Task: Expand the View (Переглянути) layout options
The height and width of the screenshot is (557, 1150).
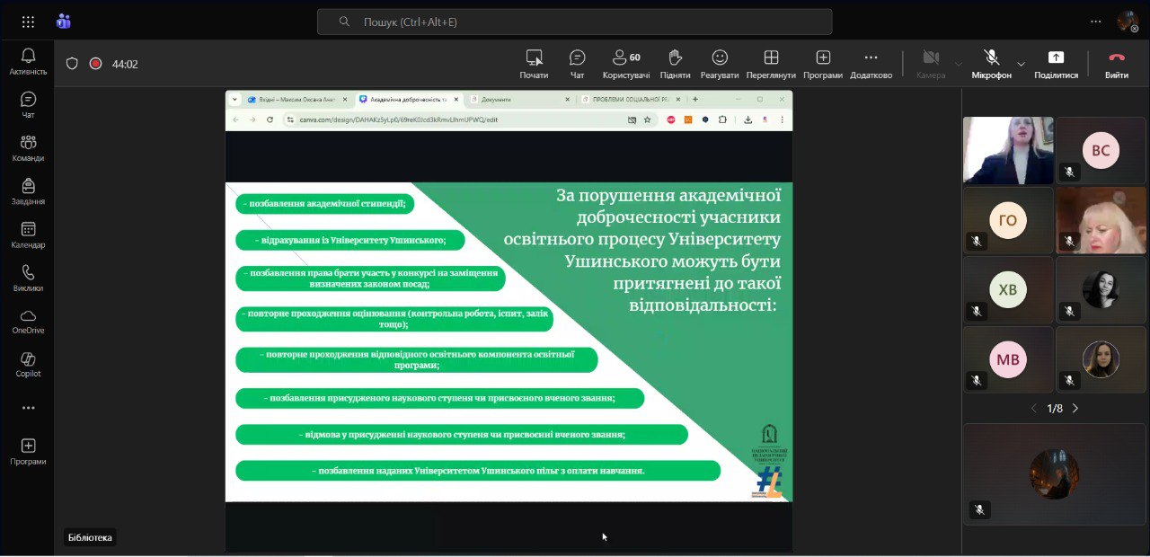Action: (x=771, y=63)
